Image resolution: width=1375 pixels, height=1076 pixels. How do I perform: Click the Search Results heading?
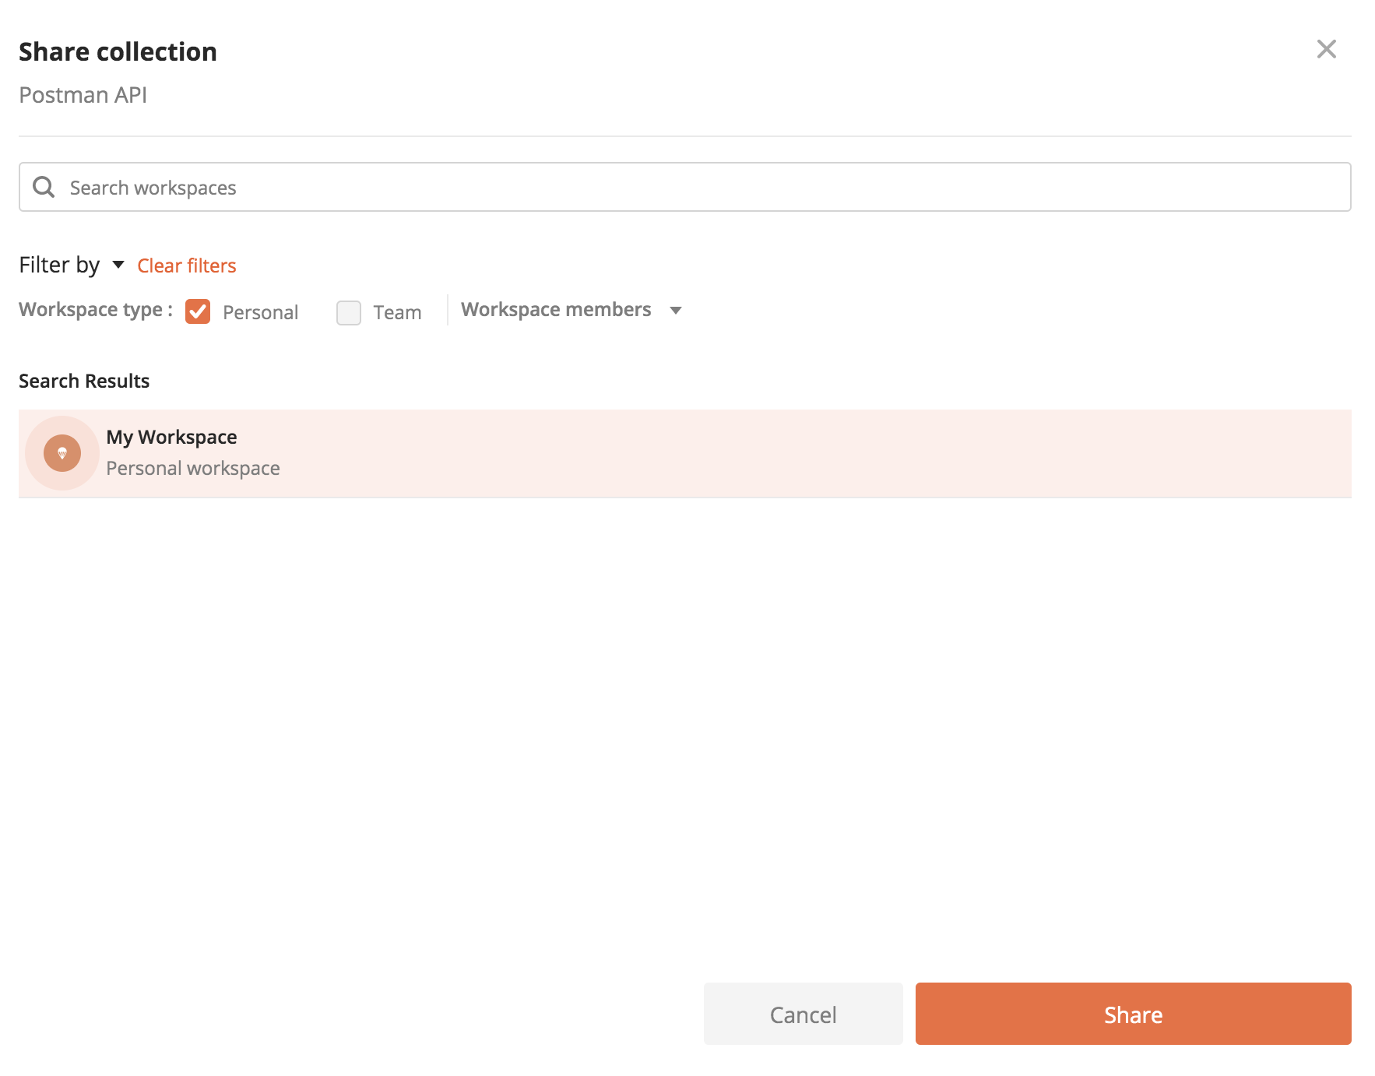84,381
